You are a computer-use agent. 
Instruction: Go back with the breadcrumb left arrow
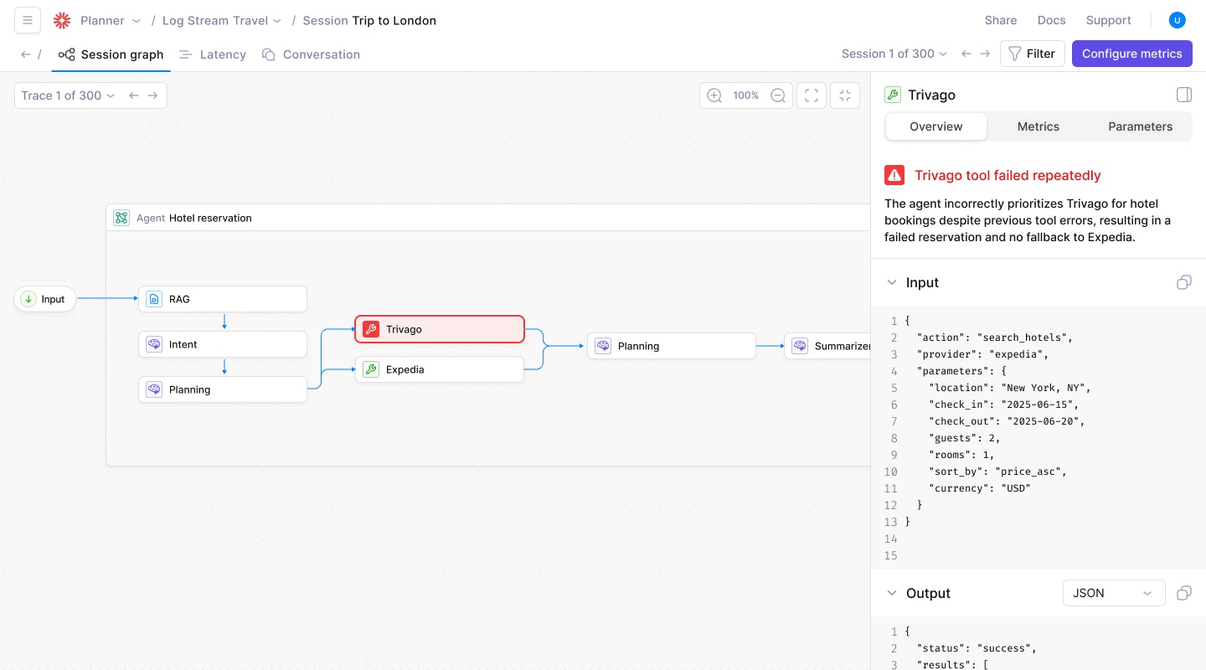(26, 54)
